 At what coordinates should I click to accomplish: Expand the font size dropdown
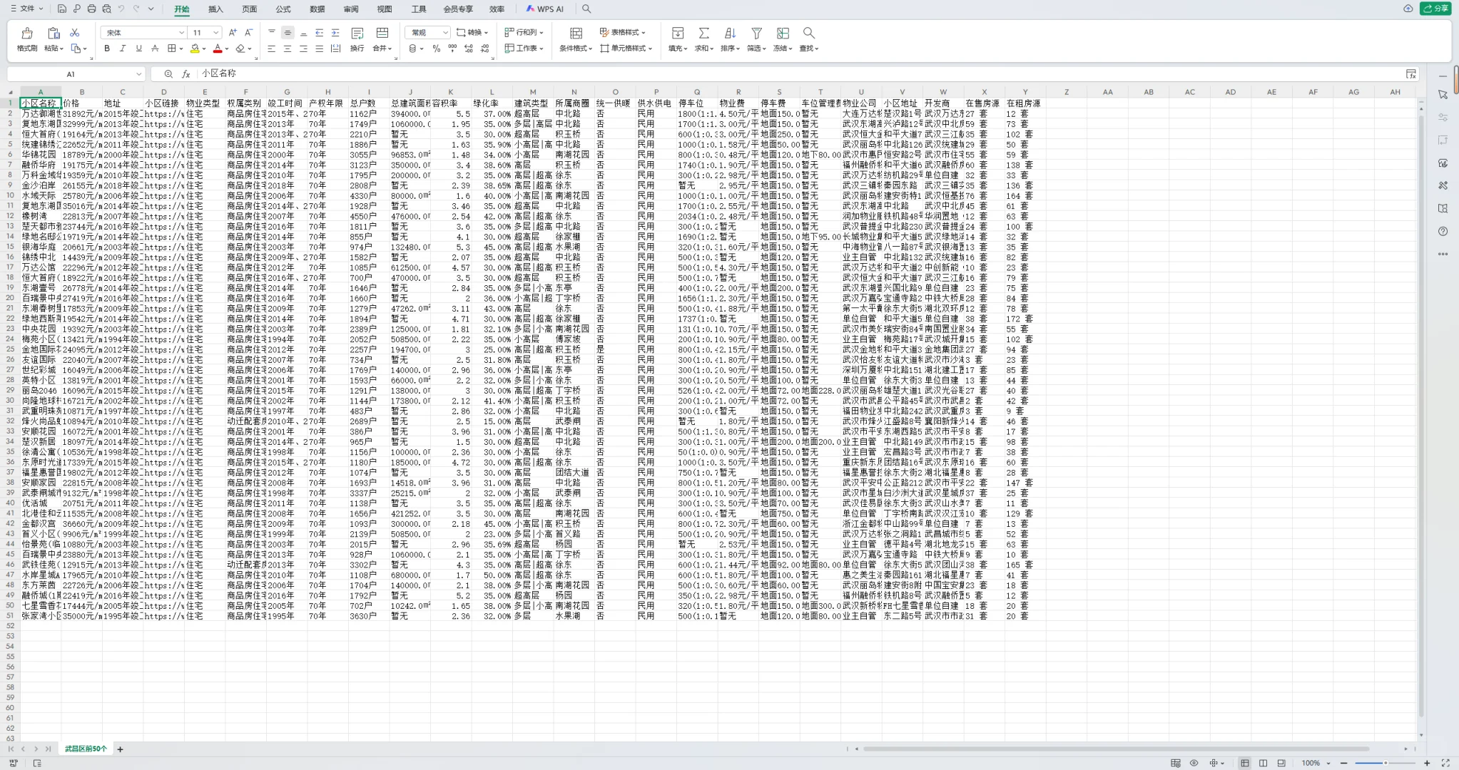215,33
